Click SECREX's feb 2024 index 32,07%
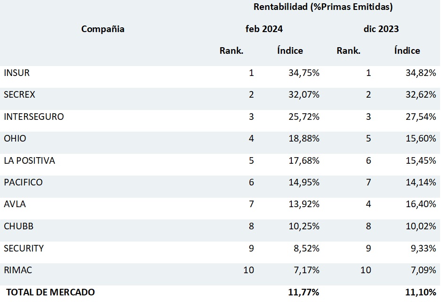Screen dimensions: 441x302 (x=304, y=94)
